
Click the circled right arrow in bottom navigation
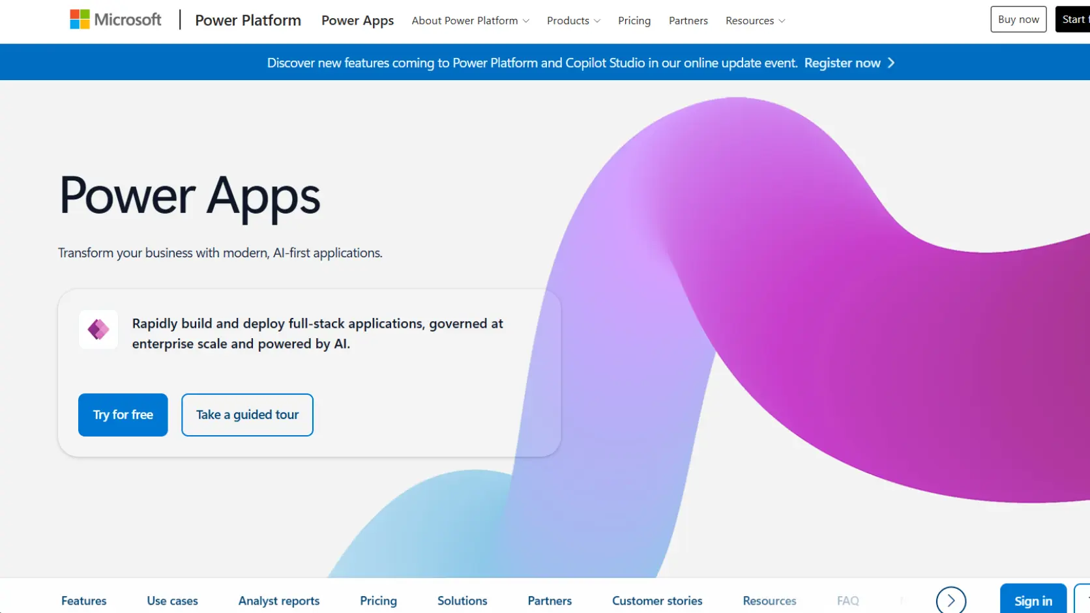(950, 601)
